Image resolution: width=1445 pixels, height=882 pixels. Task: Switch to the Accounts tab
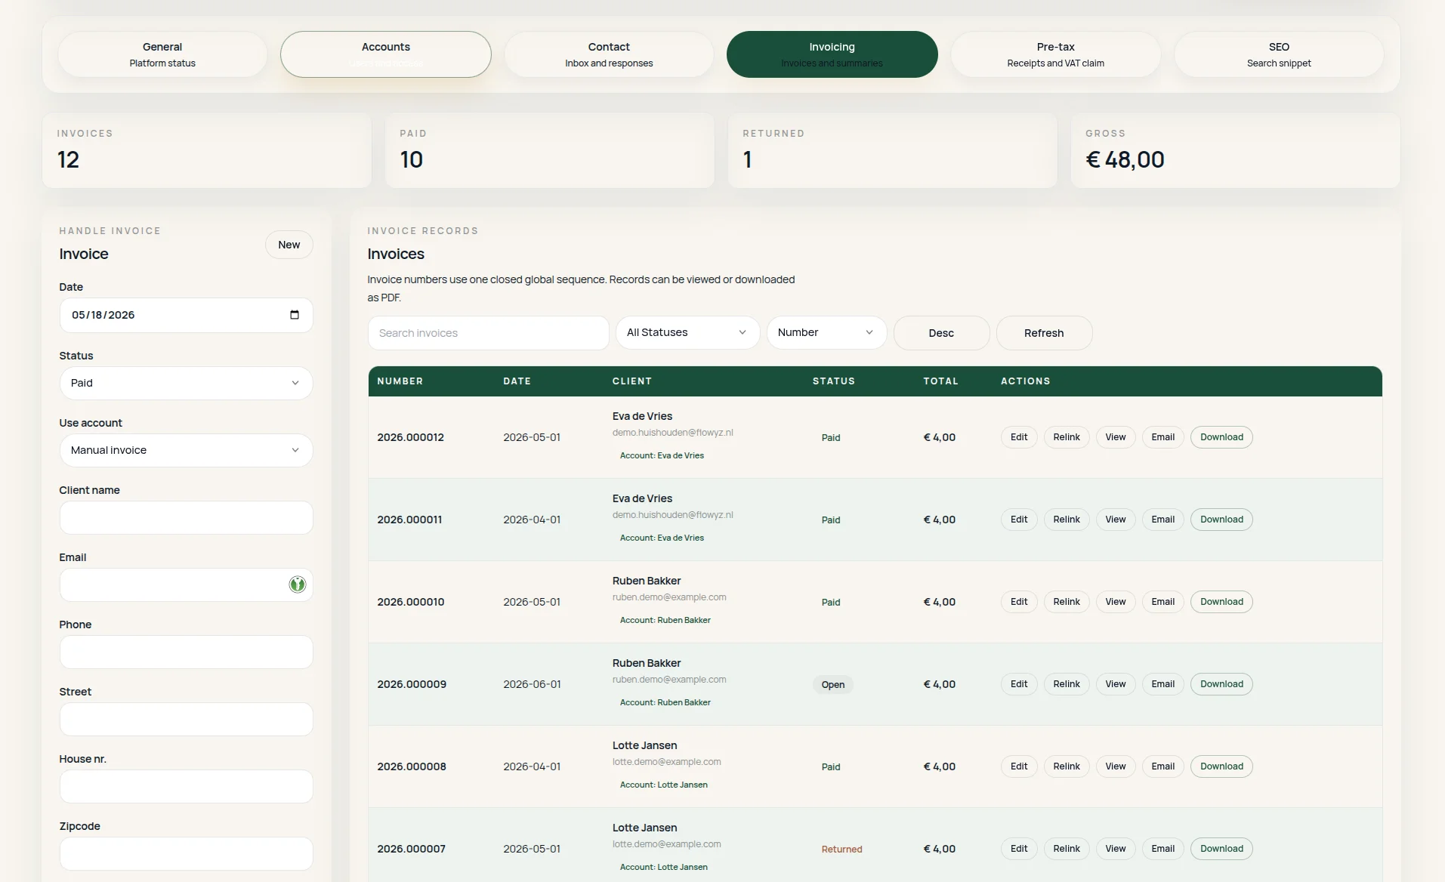click(x=386, y=54)
